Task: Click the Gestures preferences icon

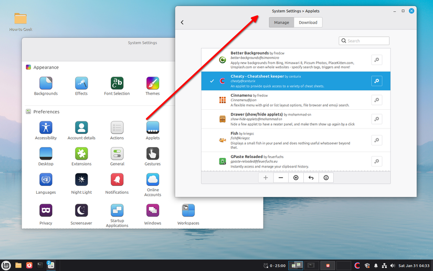Action: pos(153,153)
